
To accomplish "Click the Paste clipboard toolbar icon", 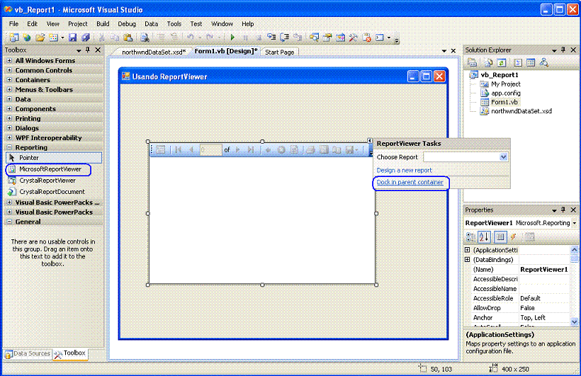I will pos(128,38).
